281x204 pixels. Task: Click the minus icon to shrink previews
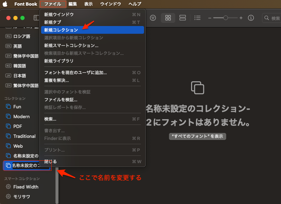[x=210, y=18]
